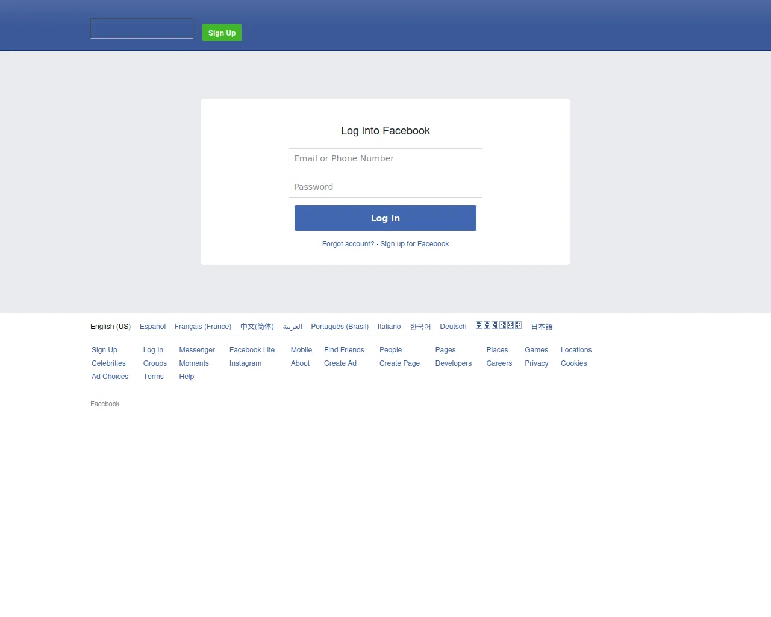Click Sign up for Facebook link

[414, 244]
